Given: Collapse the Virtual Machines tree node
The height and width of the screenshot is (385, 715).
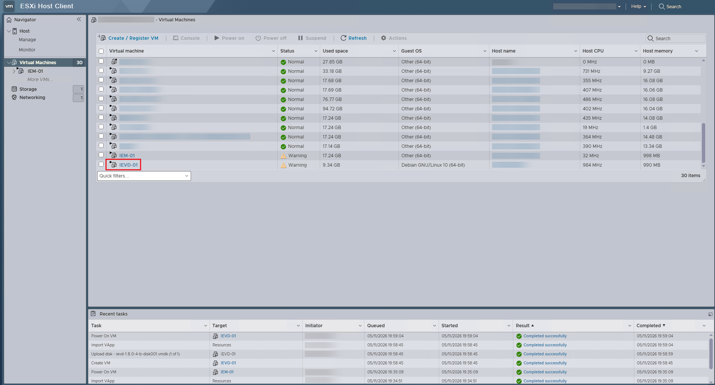Looking at the screenshot, I should coord(9,63).
